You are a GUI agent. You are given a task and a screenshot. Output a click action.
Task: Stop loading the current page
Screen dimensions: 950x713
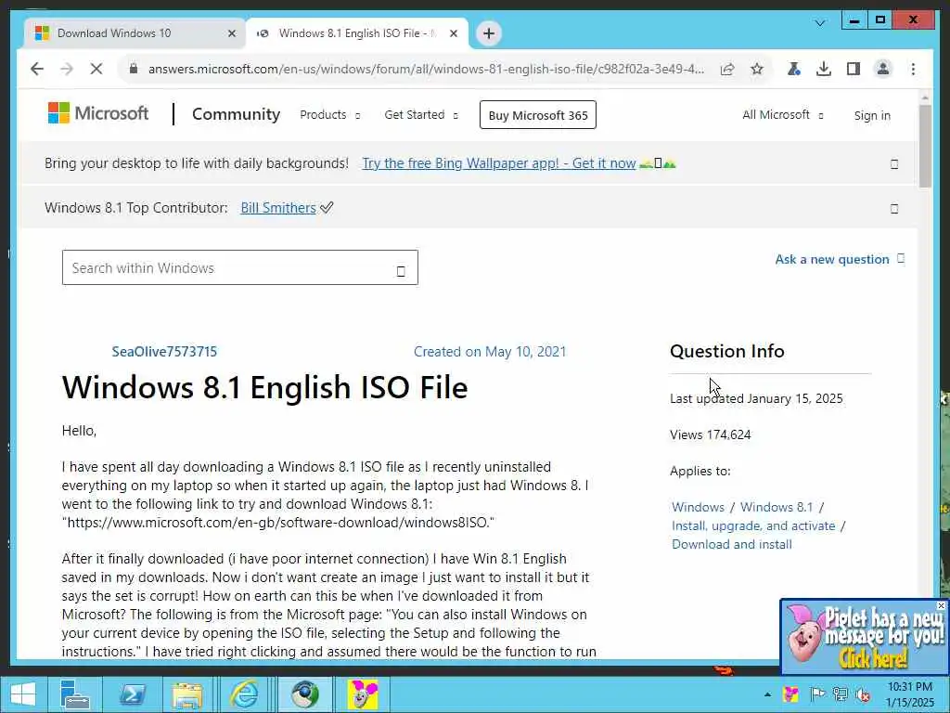[x=96, y=69]
